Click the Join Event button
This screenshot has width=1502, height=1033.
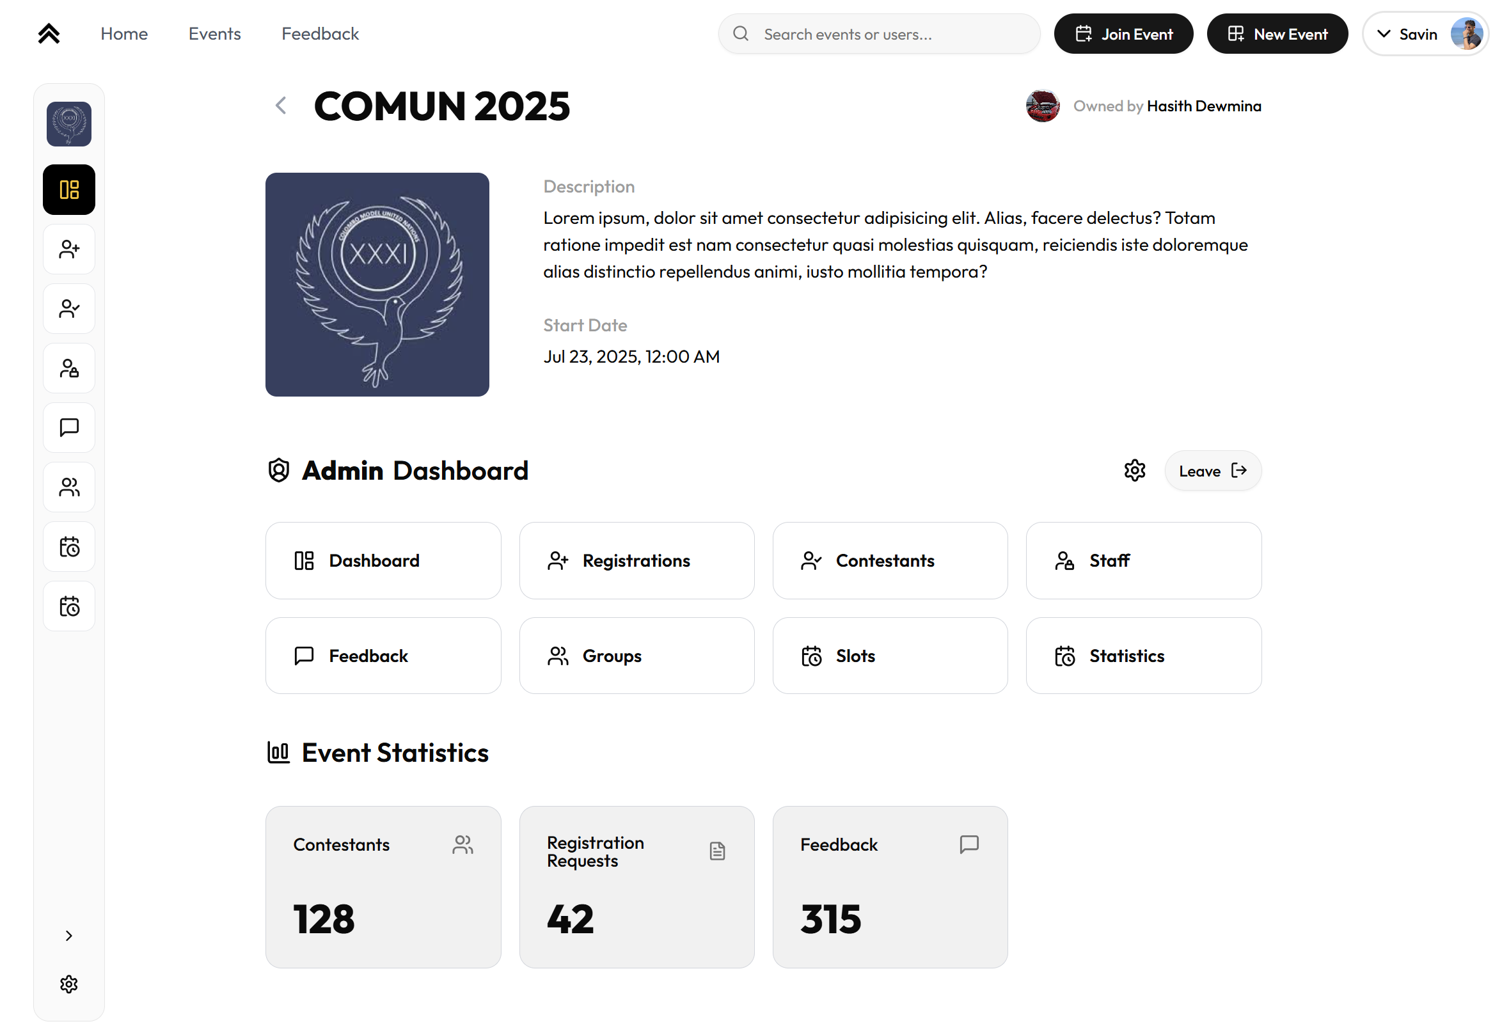click(x=1123, y=34)
